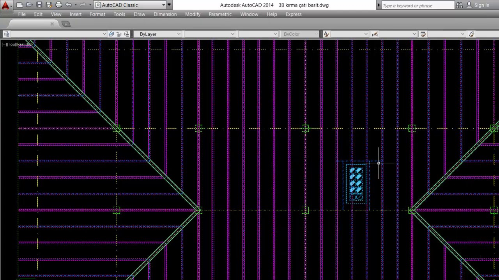The width and height of the screenshot is (499, 280).
Task: Open the ByLayer color control dropdown
Action: tap(158, 34)
